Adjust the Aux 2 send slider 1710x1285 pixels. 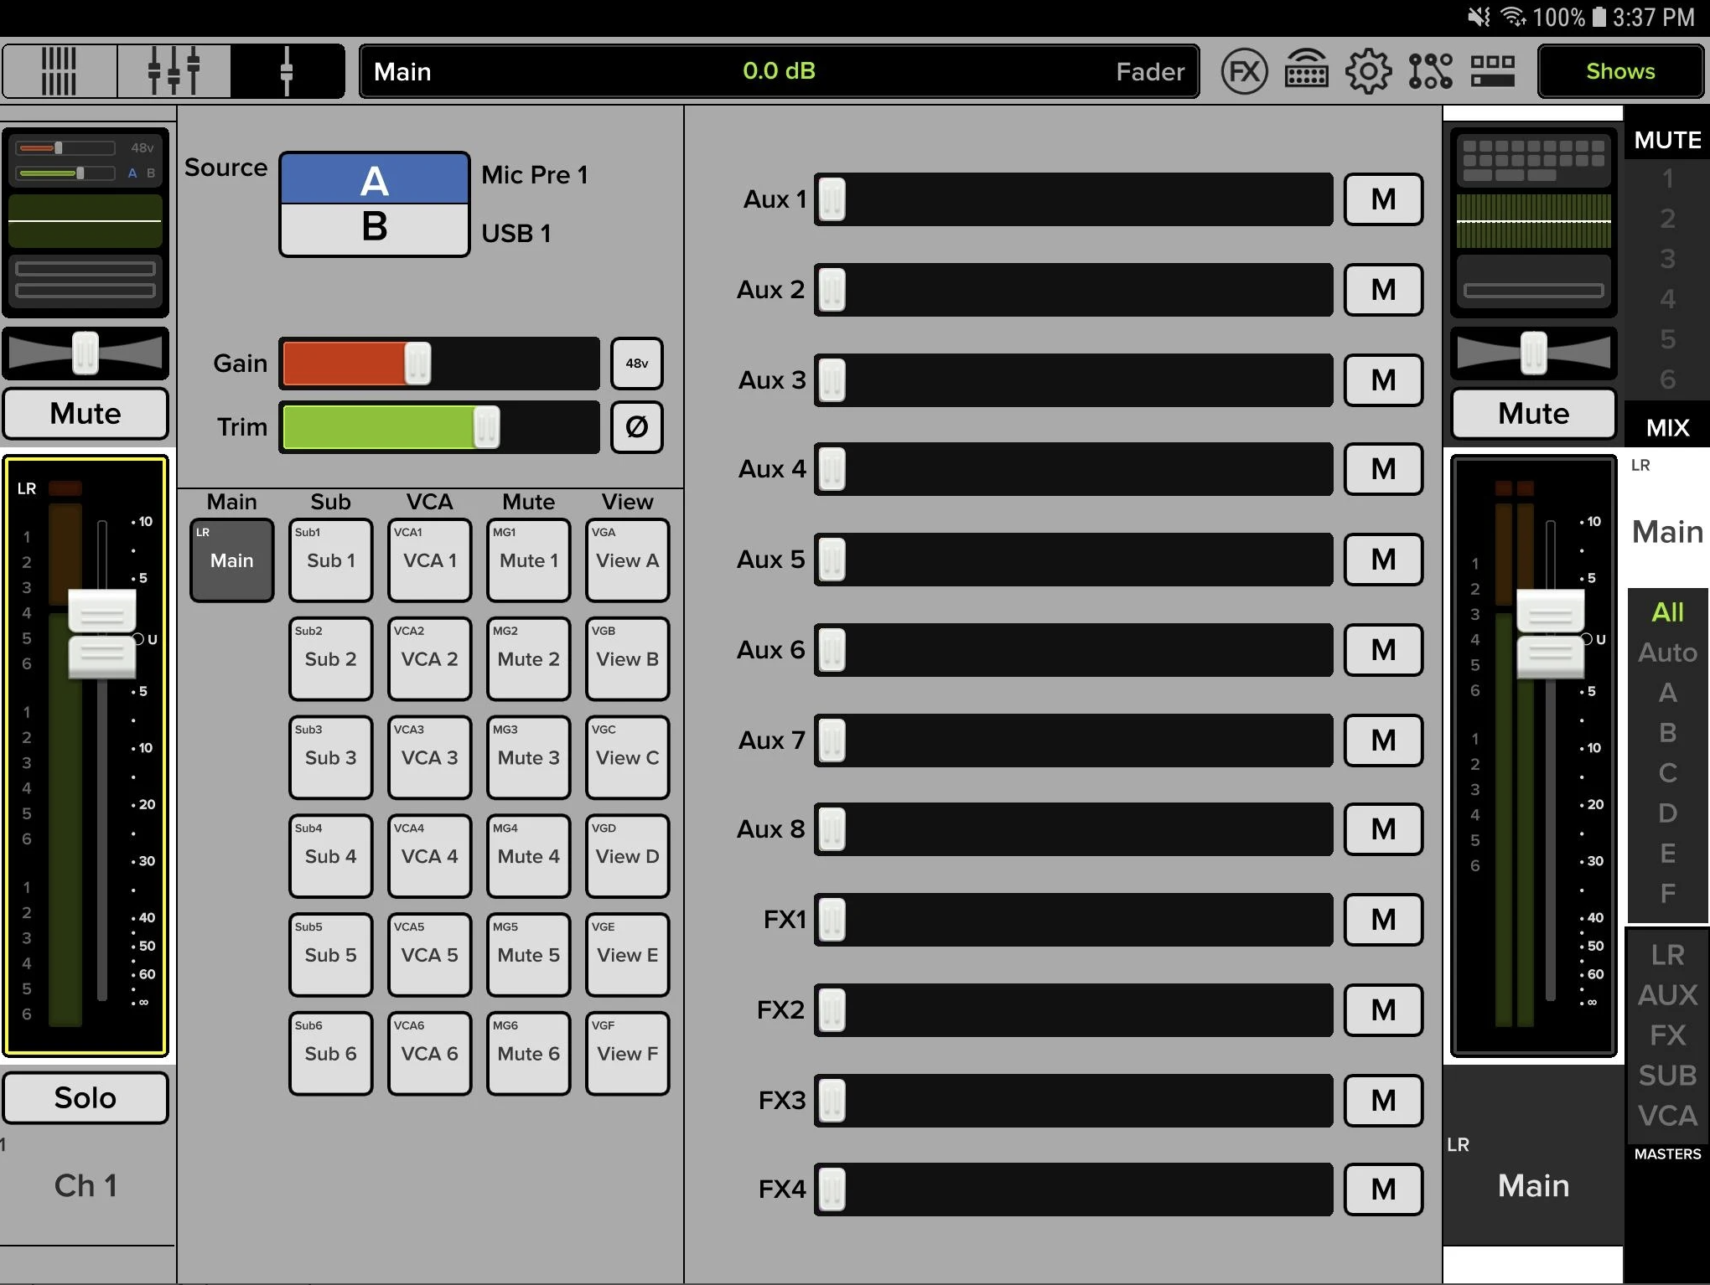coord(1073,290)
